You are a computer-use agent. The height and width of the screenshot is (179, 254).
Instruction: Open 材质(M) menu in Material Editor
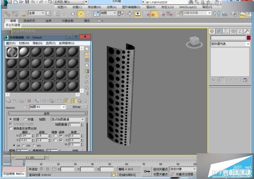24,43
